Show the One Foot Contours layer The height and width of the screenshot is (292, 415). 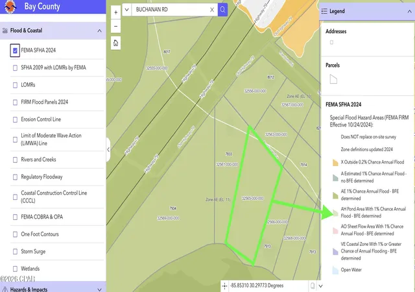click(15, 234)
